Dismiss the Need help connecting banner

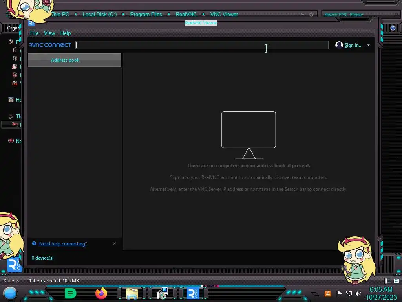coord(114,243)
